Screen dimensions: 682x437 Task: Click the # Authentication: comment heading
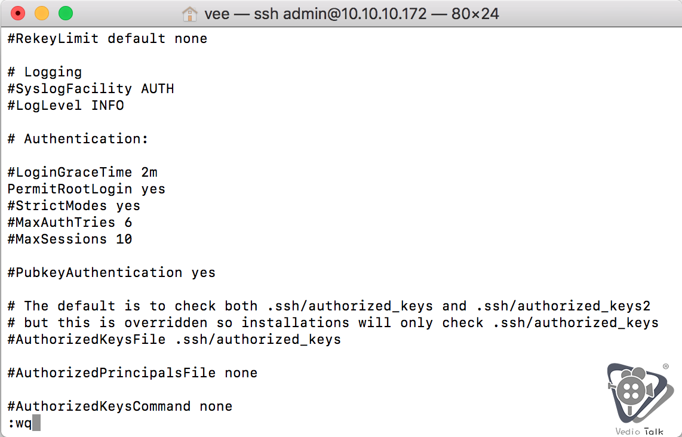pyautogui.click(x=78, y=139)
